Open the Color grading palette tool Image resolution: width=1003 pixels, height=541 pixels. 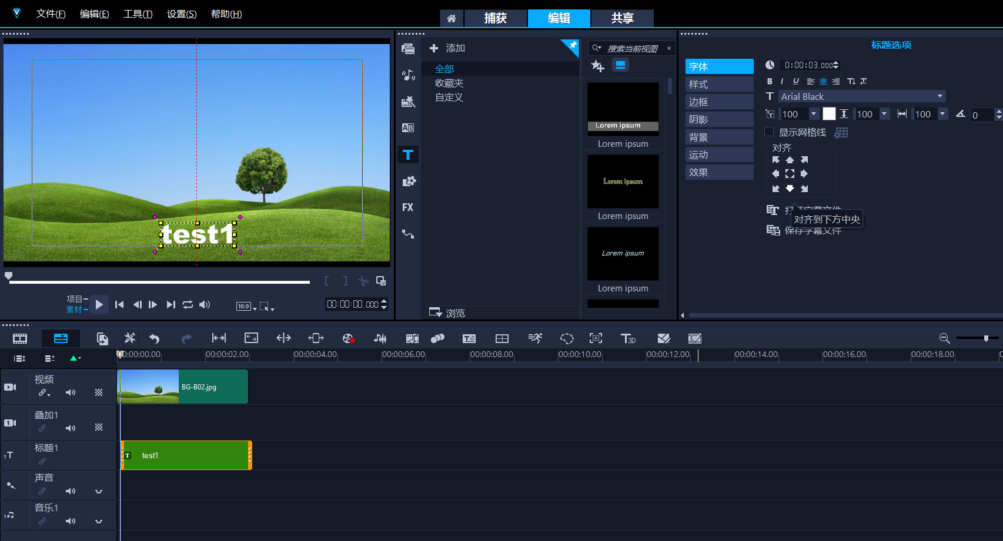coord(348,338)
